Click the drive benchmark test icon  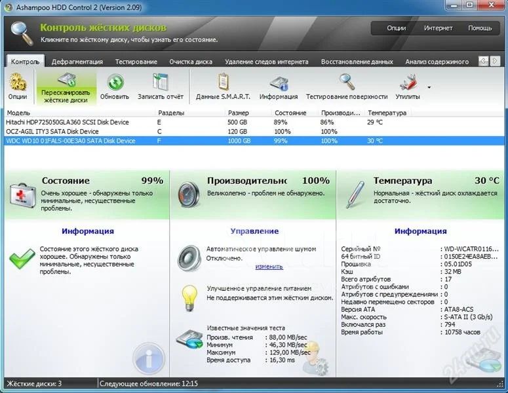pos(189,339)
